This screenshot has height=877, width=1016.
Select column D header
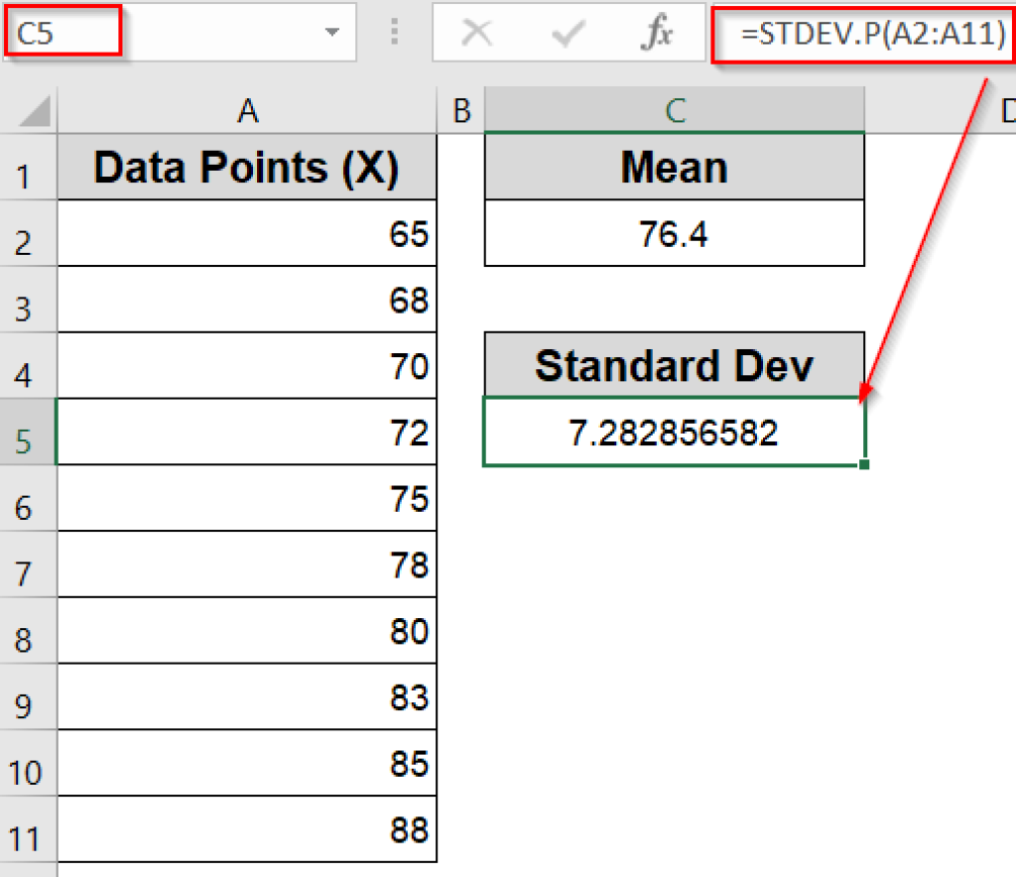click(x=1008, y=111)
